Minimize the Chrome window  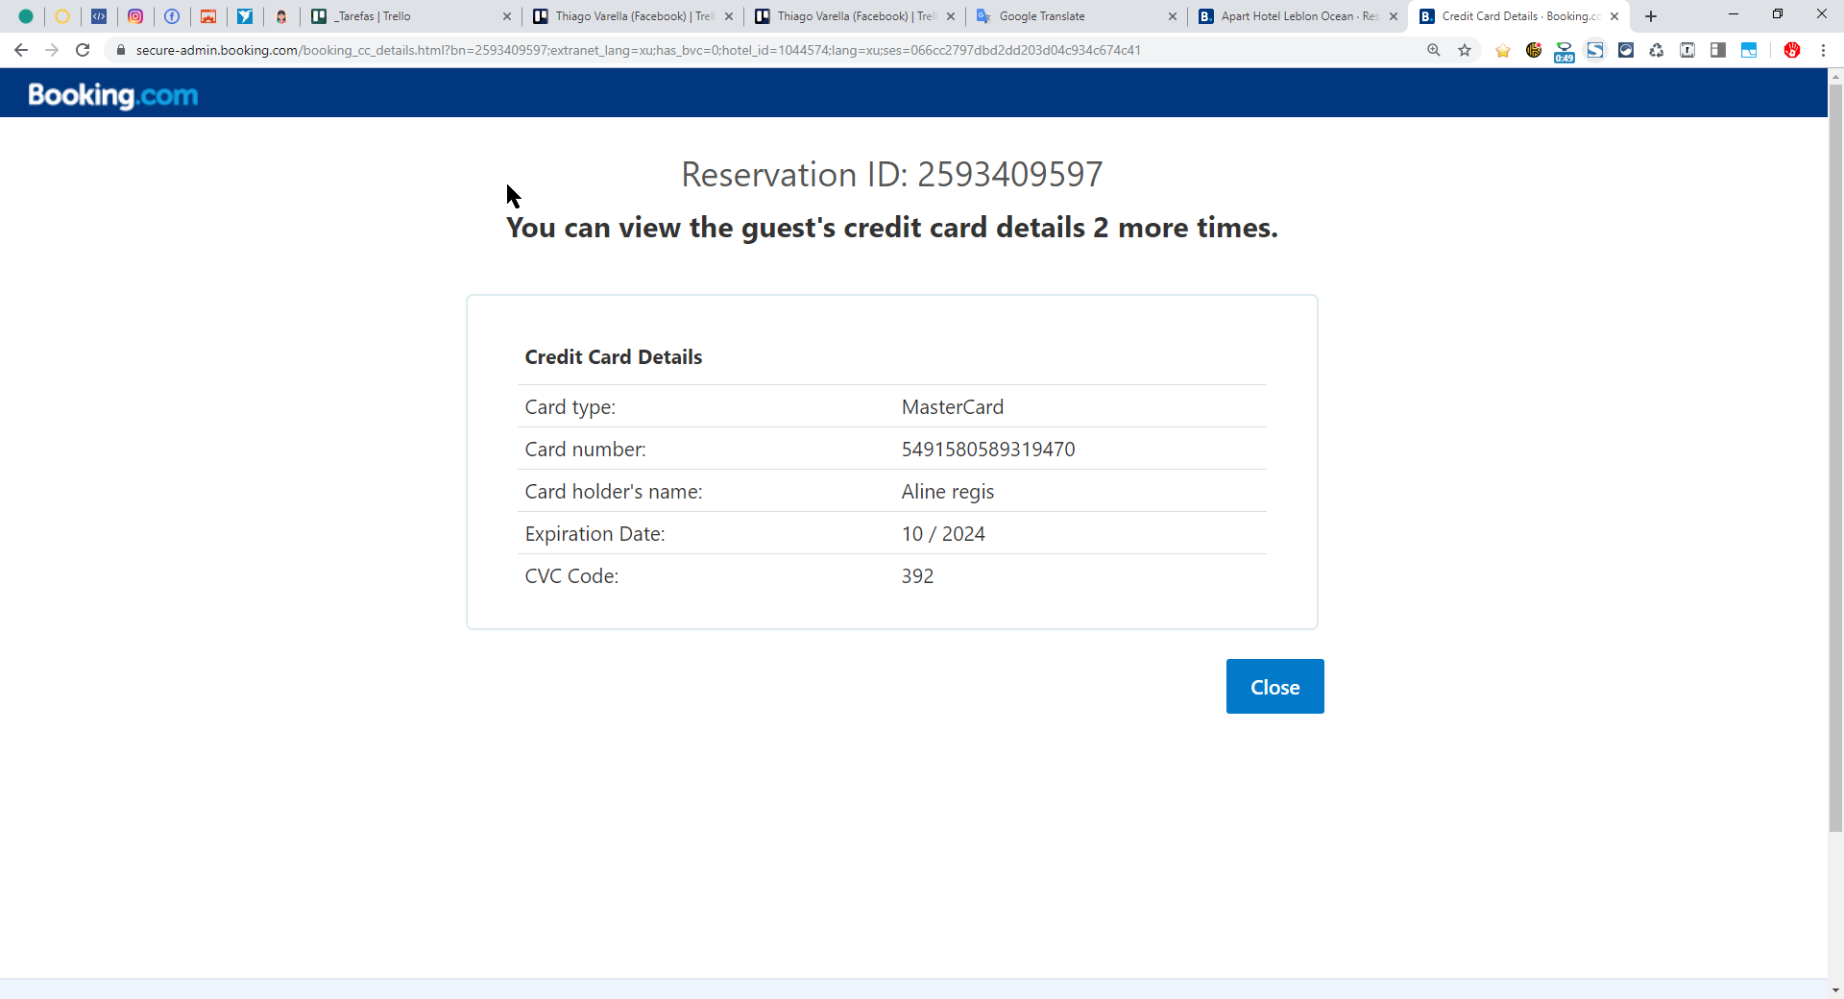(1734, 14)
